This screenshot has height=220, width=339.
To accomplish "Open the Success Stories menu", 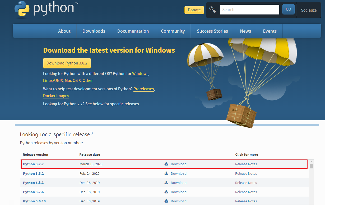I will click(212, 31).
